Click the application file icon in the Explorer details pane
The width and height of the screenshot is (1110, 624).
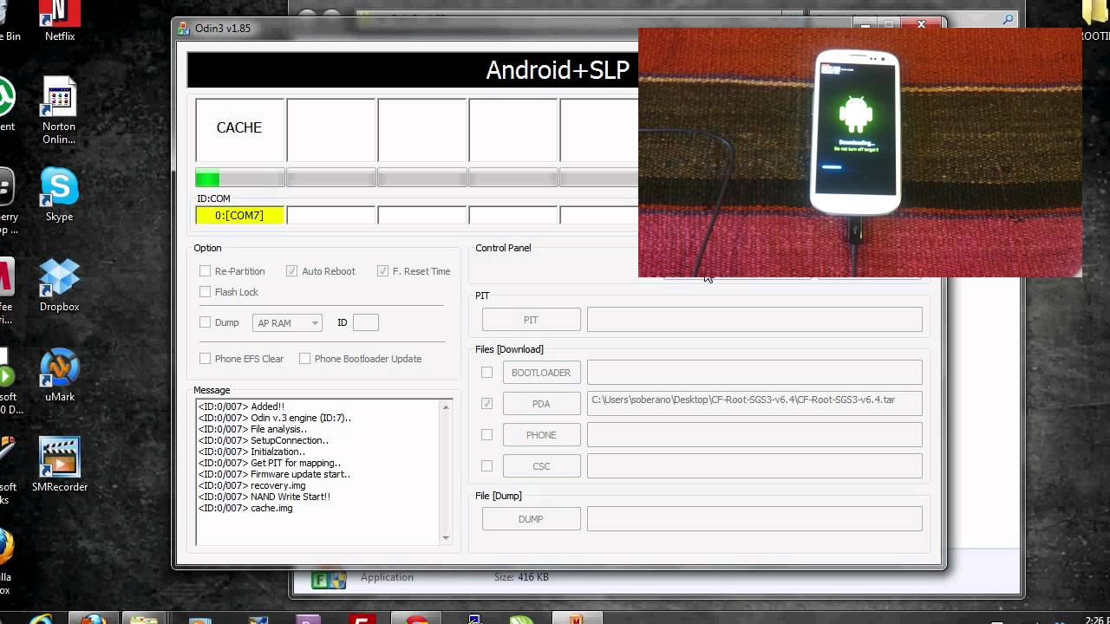pyautogui.click(x=329, y=580)
